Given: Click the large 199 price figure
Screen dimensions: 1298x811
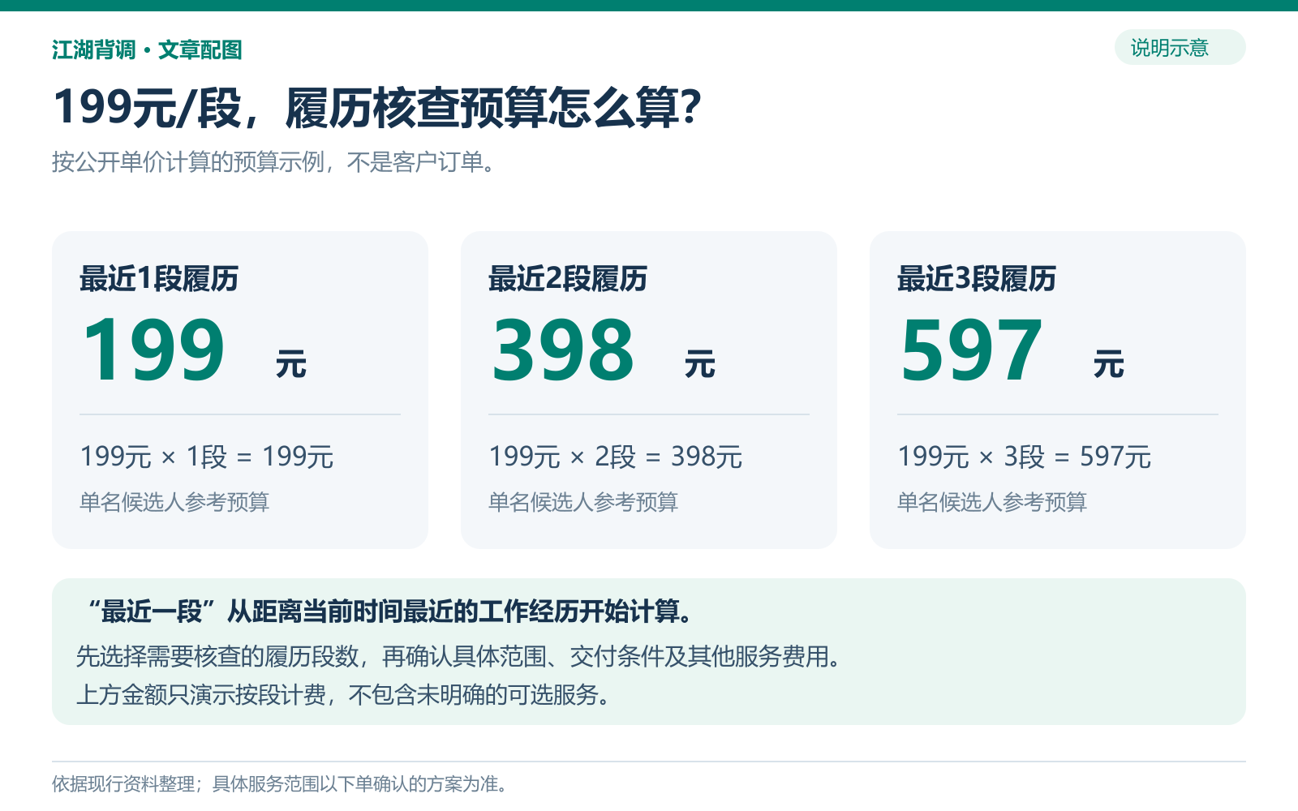Looking at the screenshot, I should tap(154, 350).
